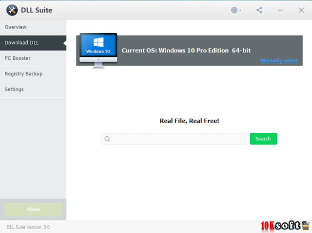The height and width of the screenshot is (233, 312).
Task: Open the Overview section
Action: [x=33, y=27]
